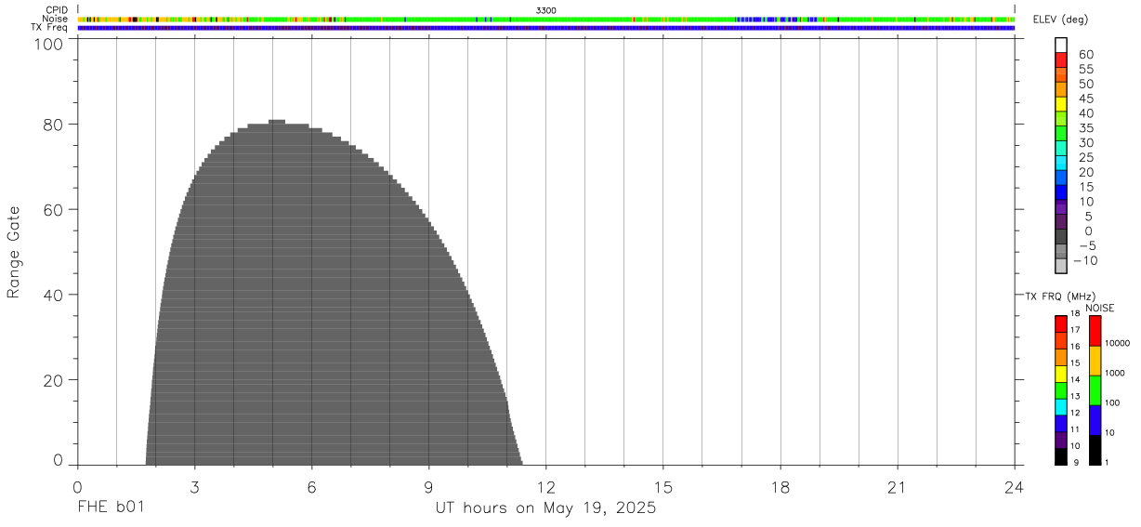Click the x-axis tick label '21'
Viewport: 1141px width, 527px height.
898,487
